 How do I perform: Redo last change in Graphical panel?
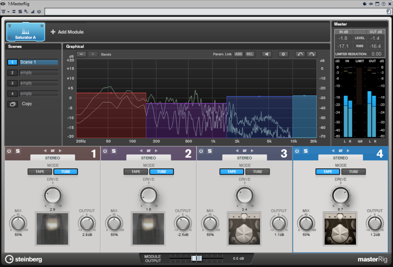coord(312,54)
